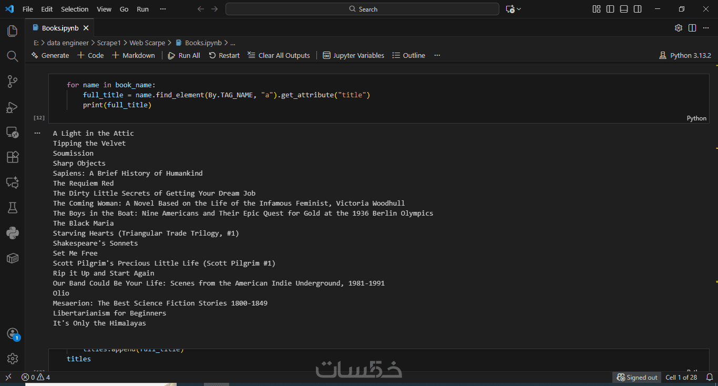Screen dimensions: 718x386
Task: Open Customize Layout in title bar
Action: pyautogui.click(x=597, y=9)
